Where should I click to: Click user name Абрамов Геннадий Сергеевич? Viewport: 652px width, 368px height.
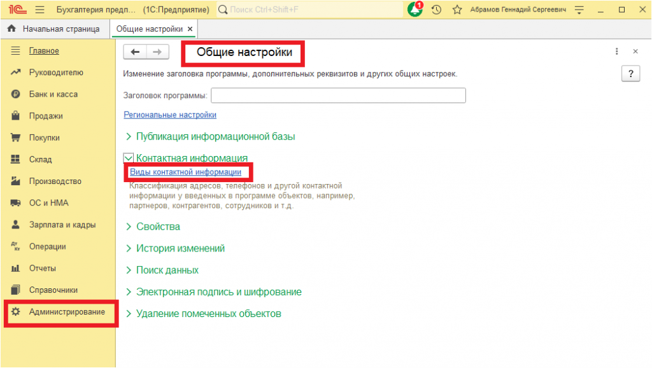[518, 9]
